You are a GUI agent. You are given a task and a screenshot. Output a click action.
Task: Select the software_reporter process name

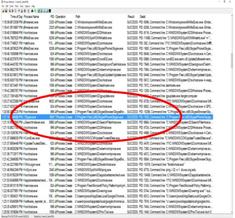[36, 201]
